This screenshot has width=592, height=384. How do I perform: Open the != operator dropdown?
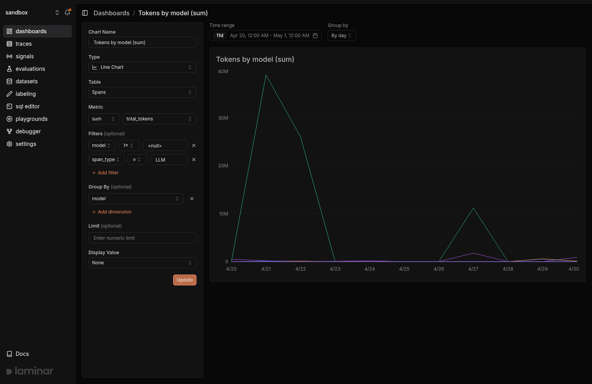pos(129,145)
